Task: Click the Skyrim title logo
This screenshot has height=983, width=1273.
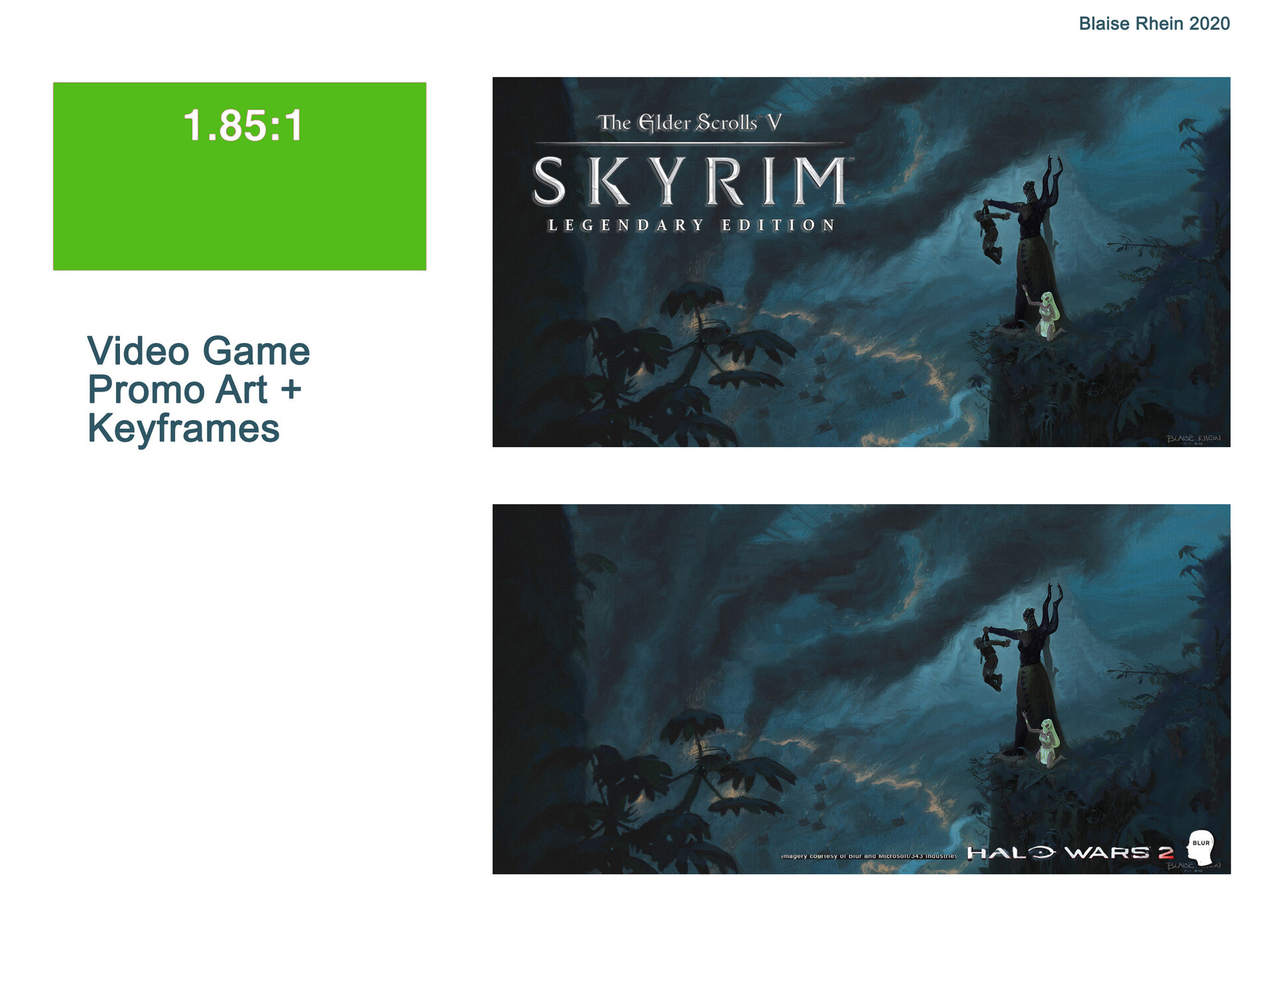Action: [x=690, y=180]
